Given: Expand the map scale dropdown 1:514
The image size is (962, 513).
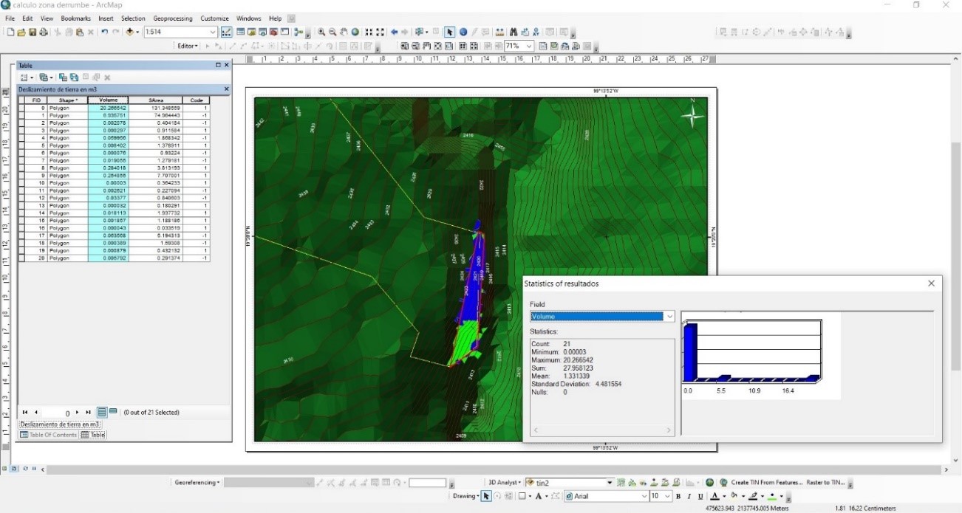Looking at the screenshot, I should coord(213,32).
